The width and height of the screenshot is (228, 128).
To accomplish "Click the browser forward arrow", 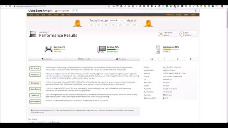I will point(6,6).
